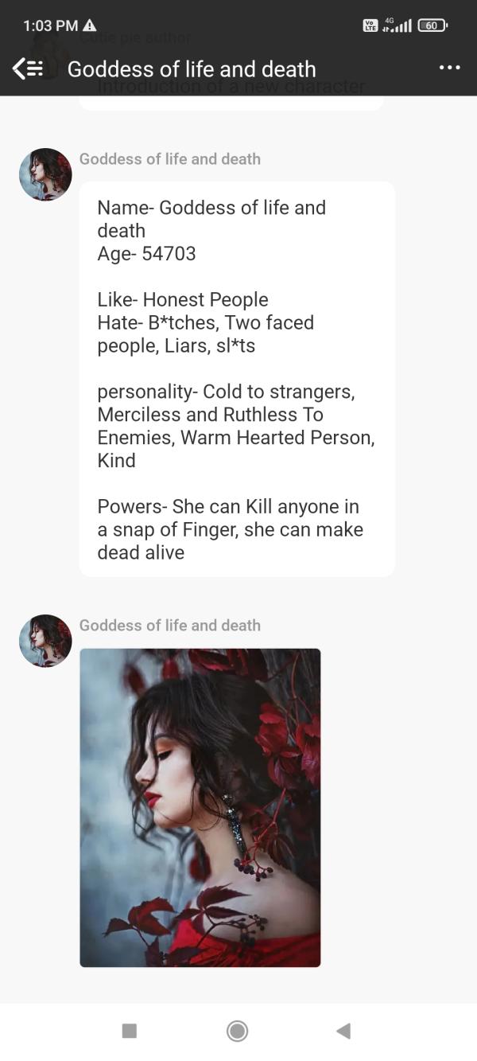Open the woman with red leaves photo
Viewport: 477px width, 1061px height.
click(x=200, y=808)
